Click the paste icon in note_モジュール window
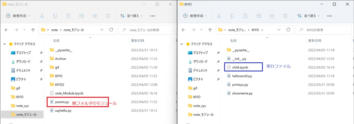The height and width of the screenshot is (124, 354). pyautogui.click(x=68, y=16)
